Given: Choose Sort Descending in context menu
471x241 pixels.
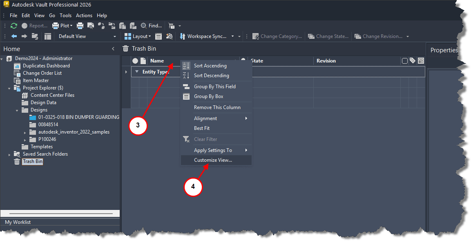Looking at the screenshot, I should point(216,76).
